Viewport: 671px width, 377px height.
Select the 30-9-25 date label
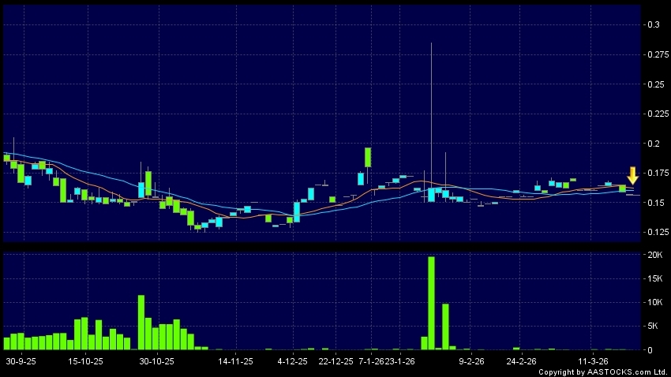coord(21,361)
